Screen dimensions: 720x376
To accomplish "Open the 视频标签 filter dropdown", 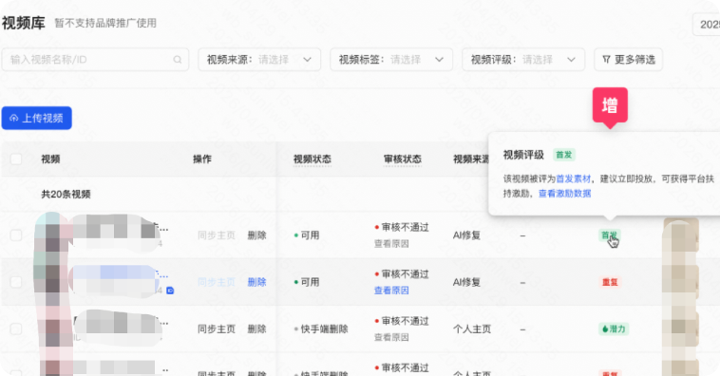I will pyautogui.click(x=391, y=60).
